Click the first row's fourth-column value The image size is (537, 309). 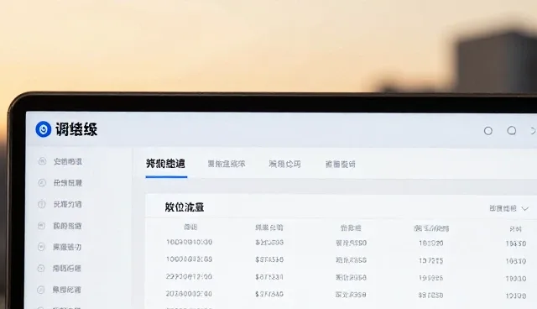pyautogui.click(x=430, y=244)
